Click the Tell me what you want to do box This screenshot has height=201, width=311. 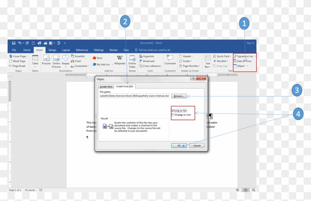pyautogui.click(x=153, y=50)
